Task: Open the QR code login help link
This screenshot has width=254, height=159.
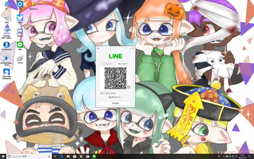Action: tap(108, 93)
